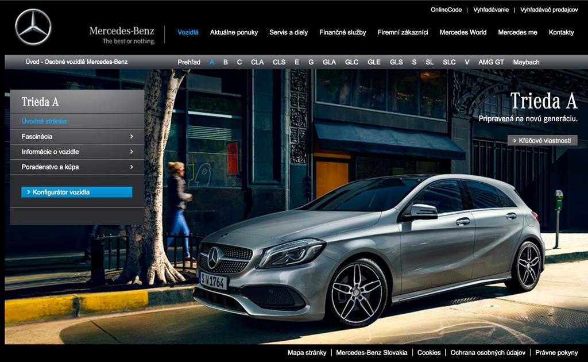Select the GLA model tab

click(x=329, y=62)
